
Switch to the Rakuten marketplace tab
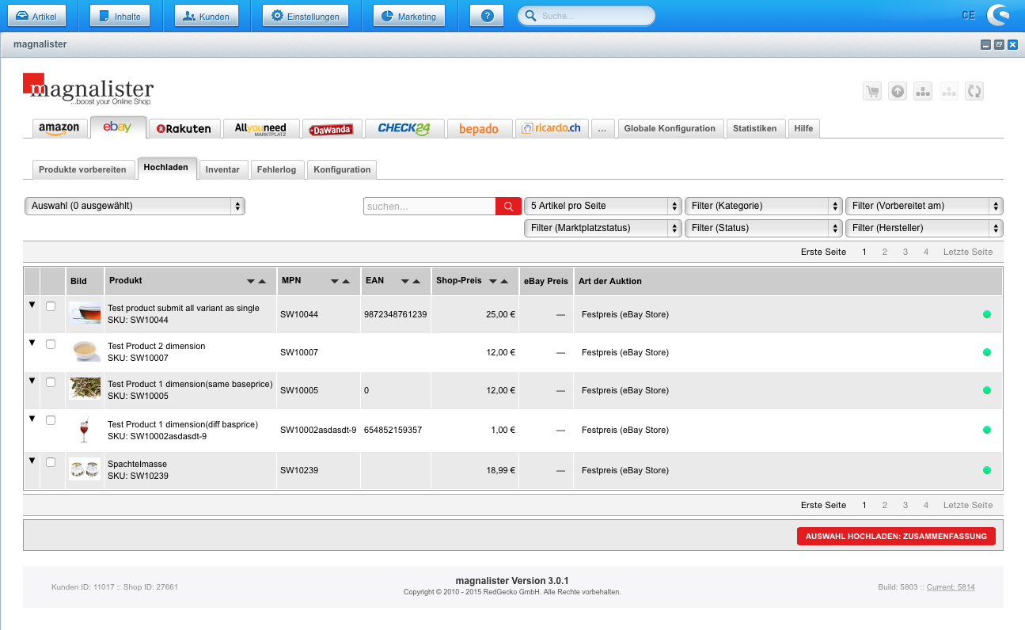point(184,128)
